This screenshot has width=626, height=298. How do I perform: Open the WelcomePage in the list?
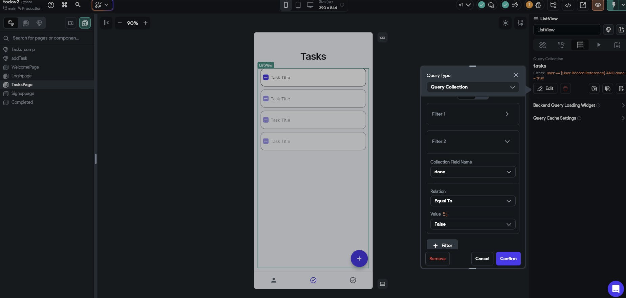point(25,67)
